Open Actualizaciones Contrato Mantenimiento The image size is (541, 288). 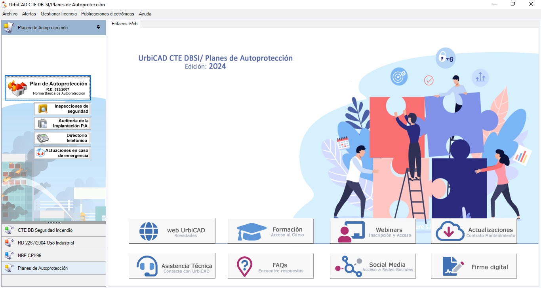pos(474,231)
